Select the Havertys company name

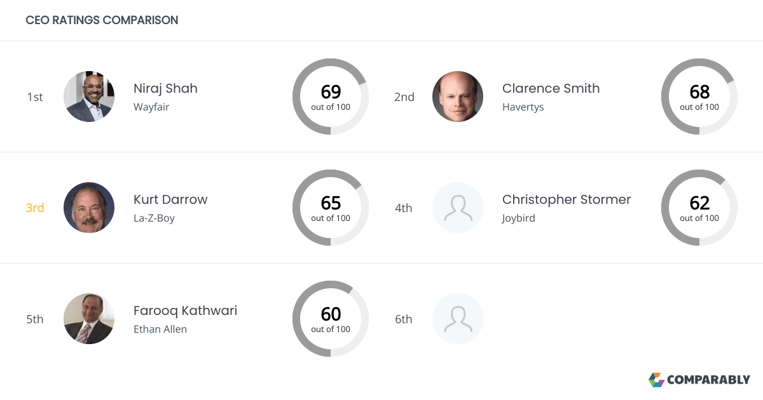coord(523,107)
